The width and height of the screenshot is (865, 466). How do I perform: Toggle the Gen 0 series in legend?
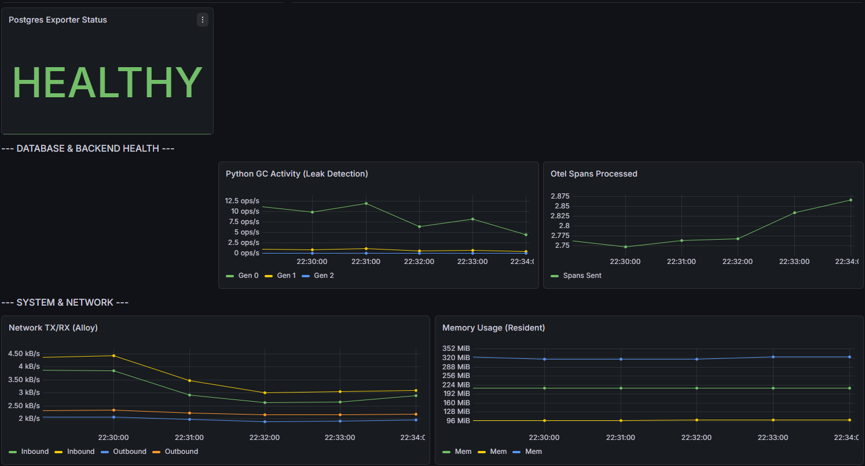(x=248, y=276)
